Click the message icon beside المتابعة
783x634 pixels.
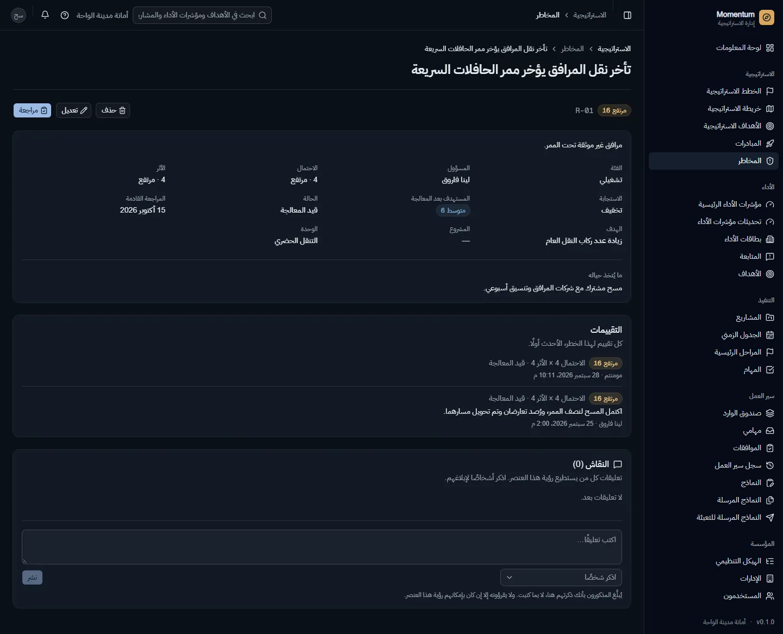point(770,257)
